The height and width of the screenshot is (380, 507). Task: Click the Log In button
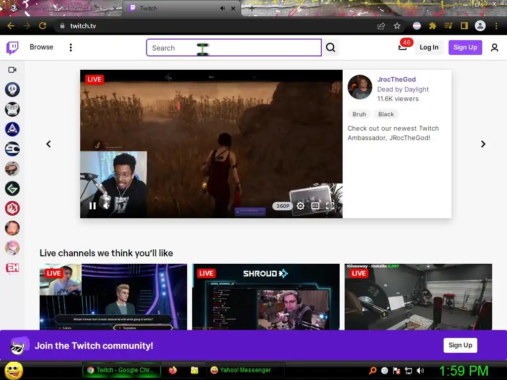[429, 47]
